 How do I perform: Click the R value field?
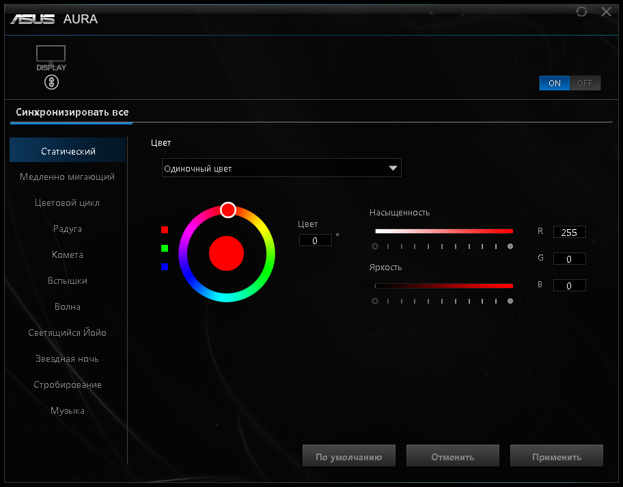(x=569, y=232)
